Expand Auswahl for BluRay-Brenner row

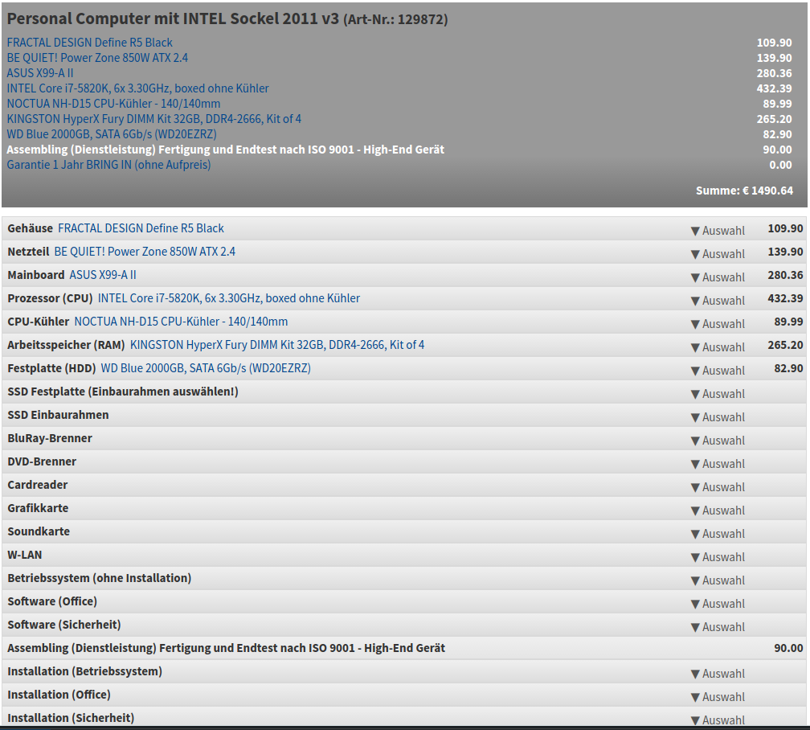[x=718, y=440]
